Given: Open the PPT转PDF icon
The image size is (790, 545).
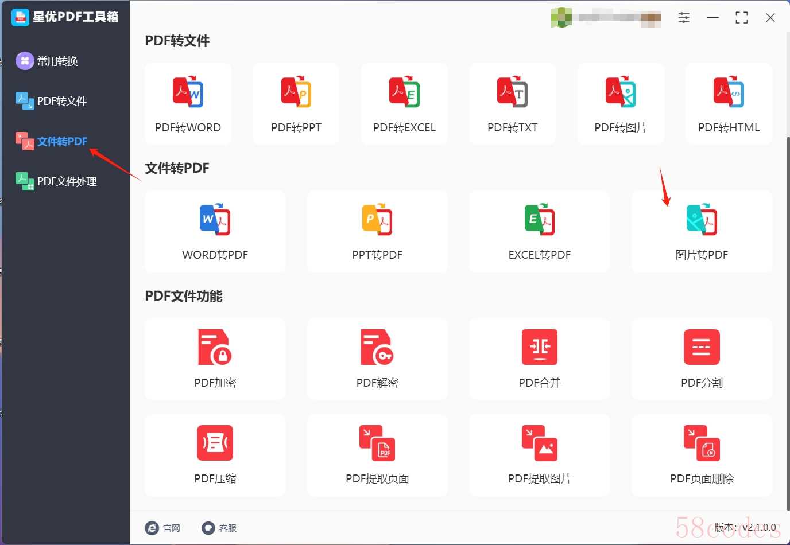Looking at the screenshot, I should point(377,219).
